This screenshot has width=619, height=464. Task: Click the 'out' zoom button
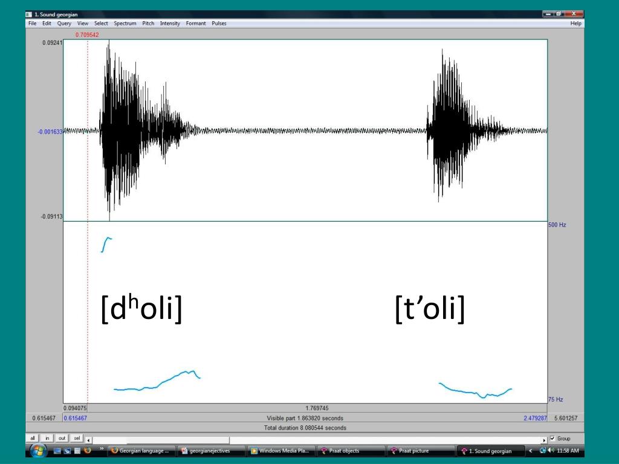pos(62,439)
